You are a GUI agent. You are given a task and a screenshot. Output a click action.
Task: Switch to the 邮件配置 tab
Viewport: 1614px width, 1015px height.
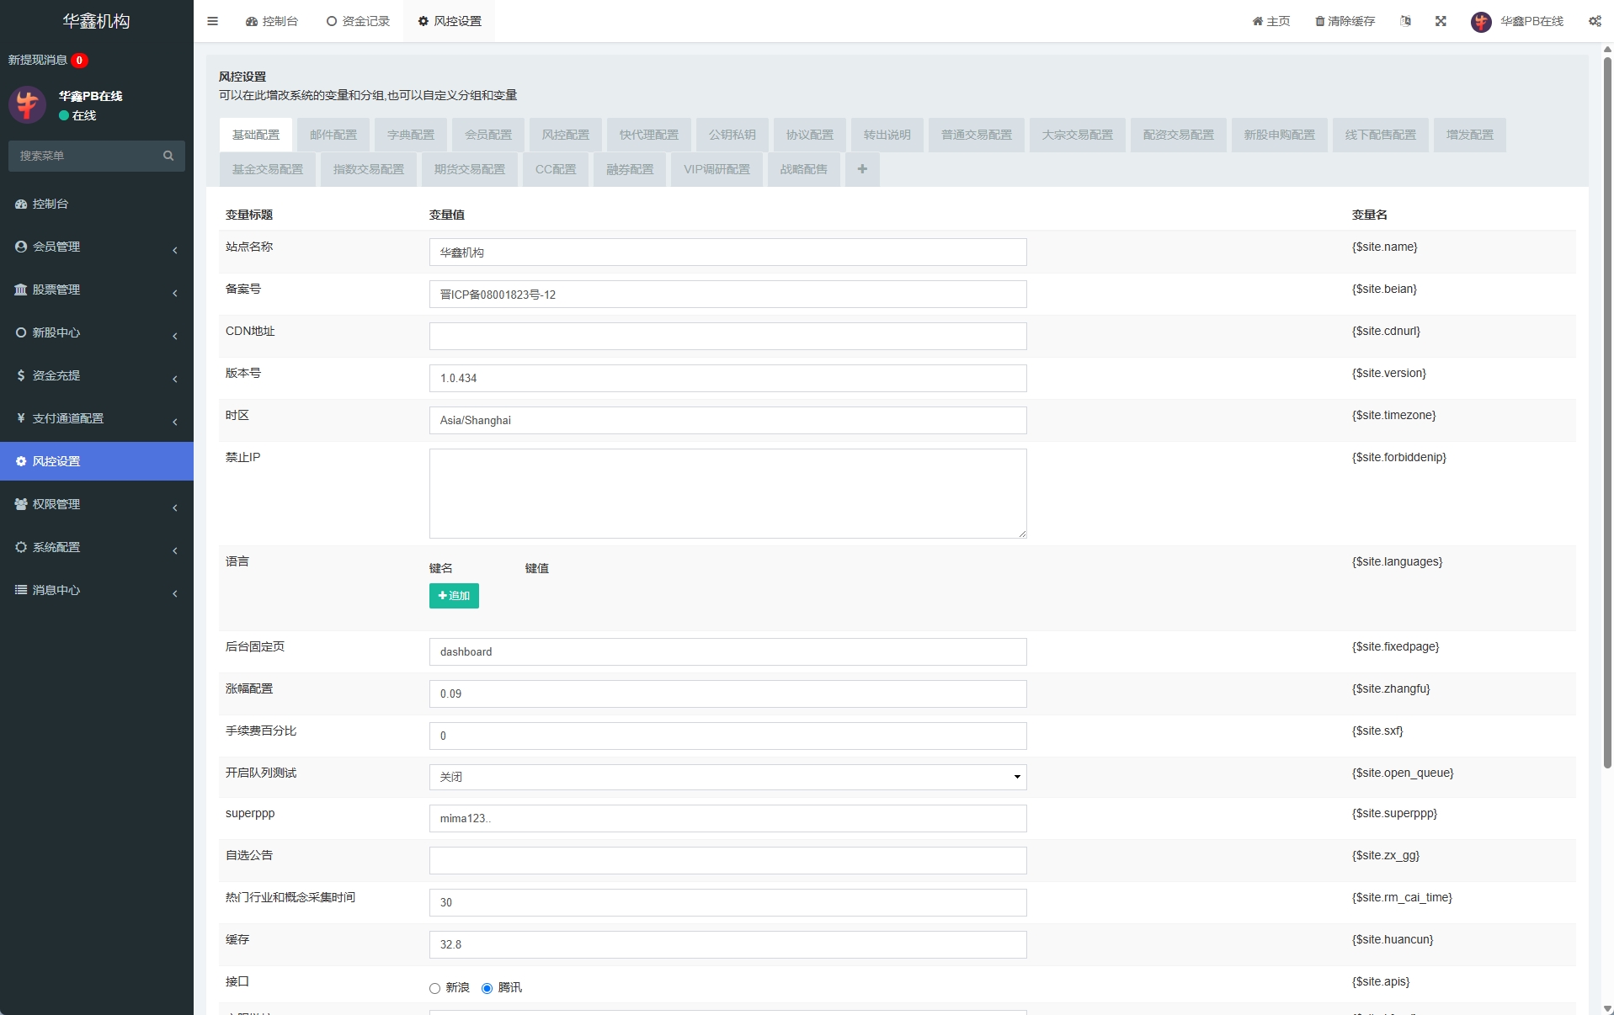coord(333,135)
